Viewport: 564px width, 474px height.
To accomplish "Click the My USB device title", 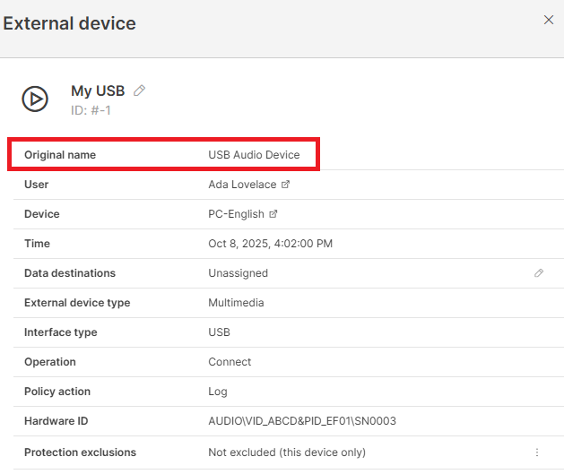I will pyautogui.click(x=98, y=91).
